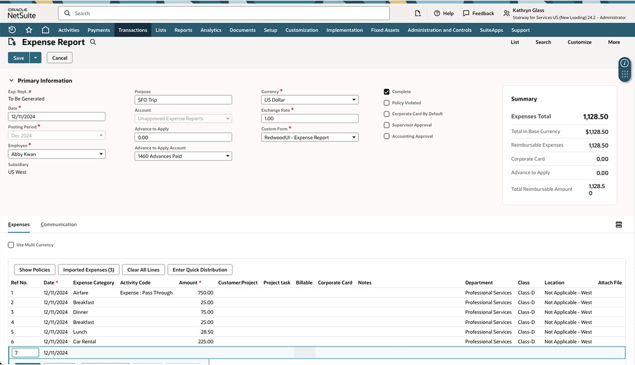Click the Shortcuts star icon
The width and height of the screenshot is (635, 365).
(x=29, y=30)
